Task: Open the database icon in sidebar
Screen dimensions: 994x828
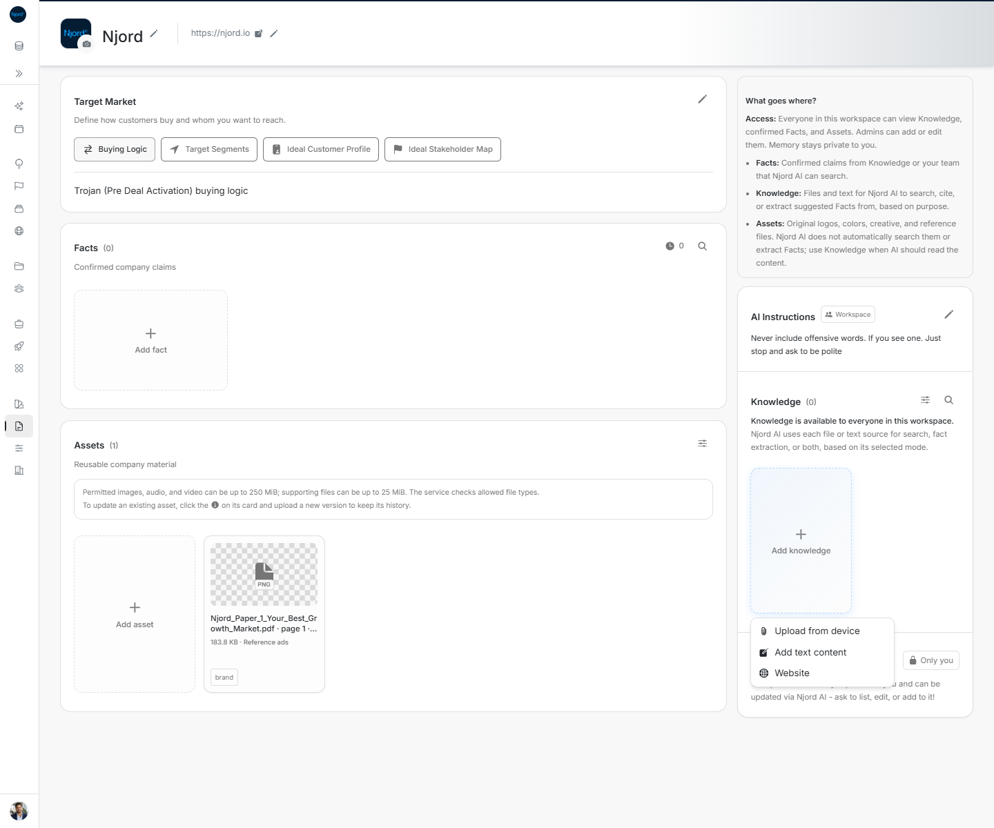Action: click(19, 46)
